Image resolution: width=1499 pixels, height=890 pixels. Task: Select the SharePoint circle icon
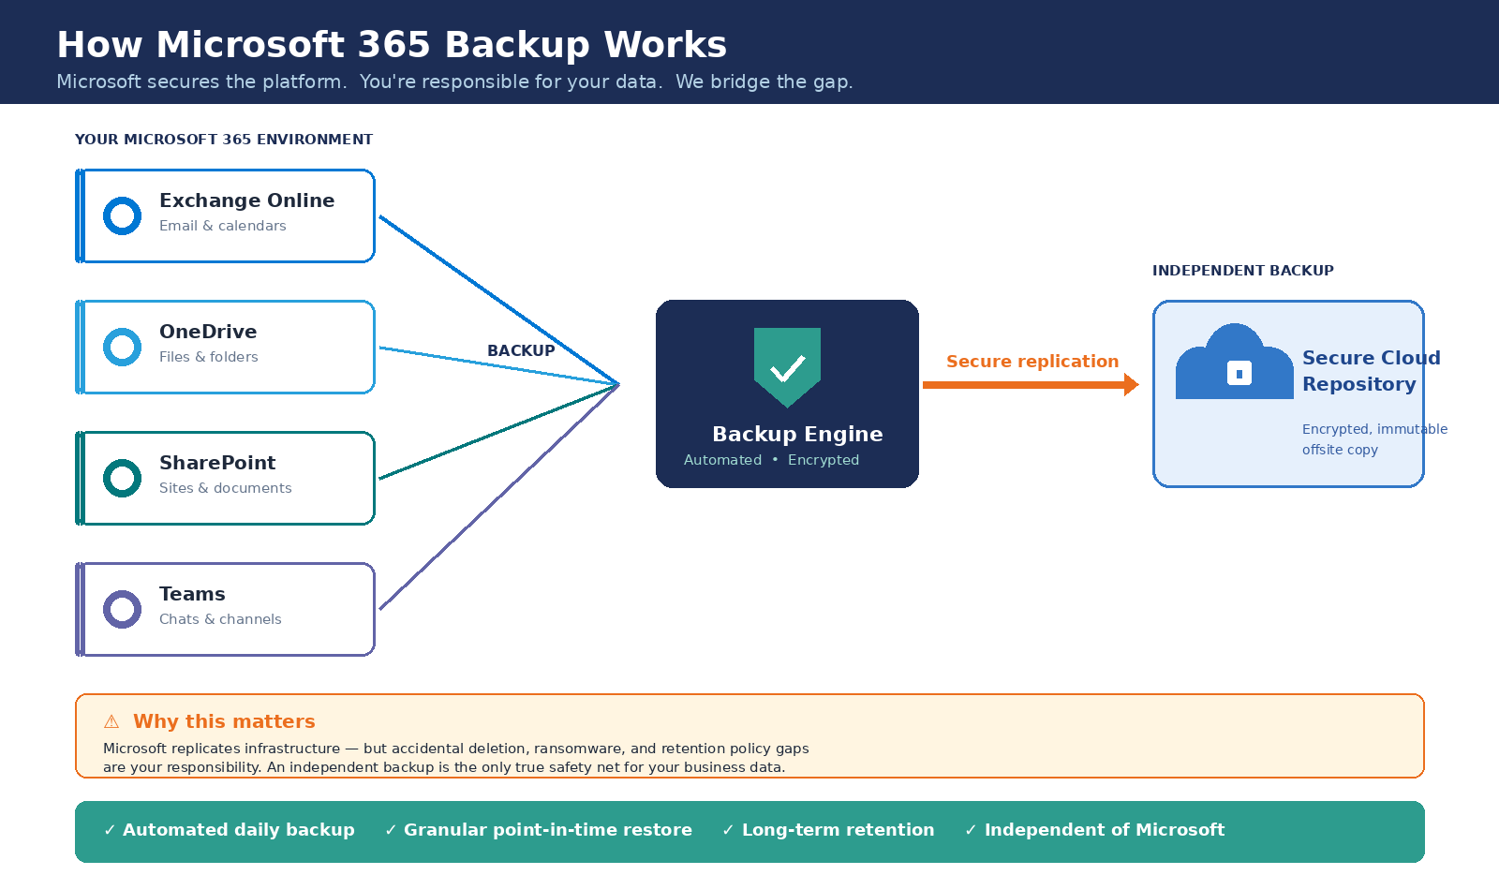click(x=122, y=479)
